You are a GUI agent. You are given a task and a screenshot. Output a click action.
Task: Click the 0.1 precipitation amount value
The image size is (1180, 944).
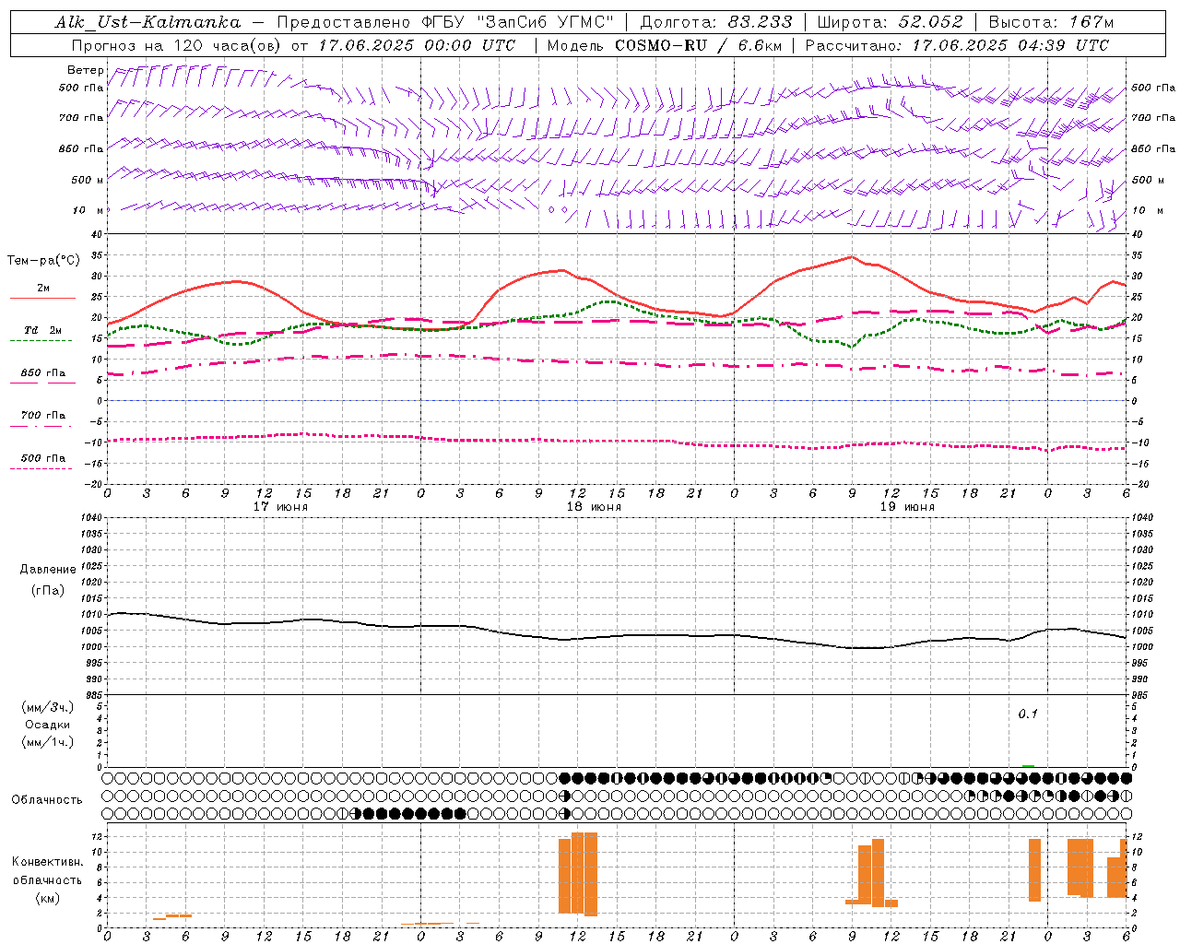point(1028,714)
